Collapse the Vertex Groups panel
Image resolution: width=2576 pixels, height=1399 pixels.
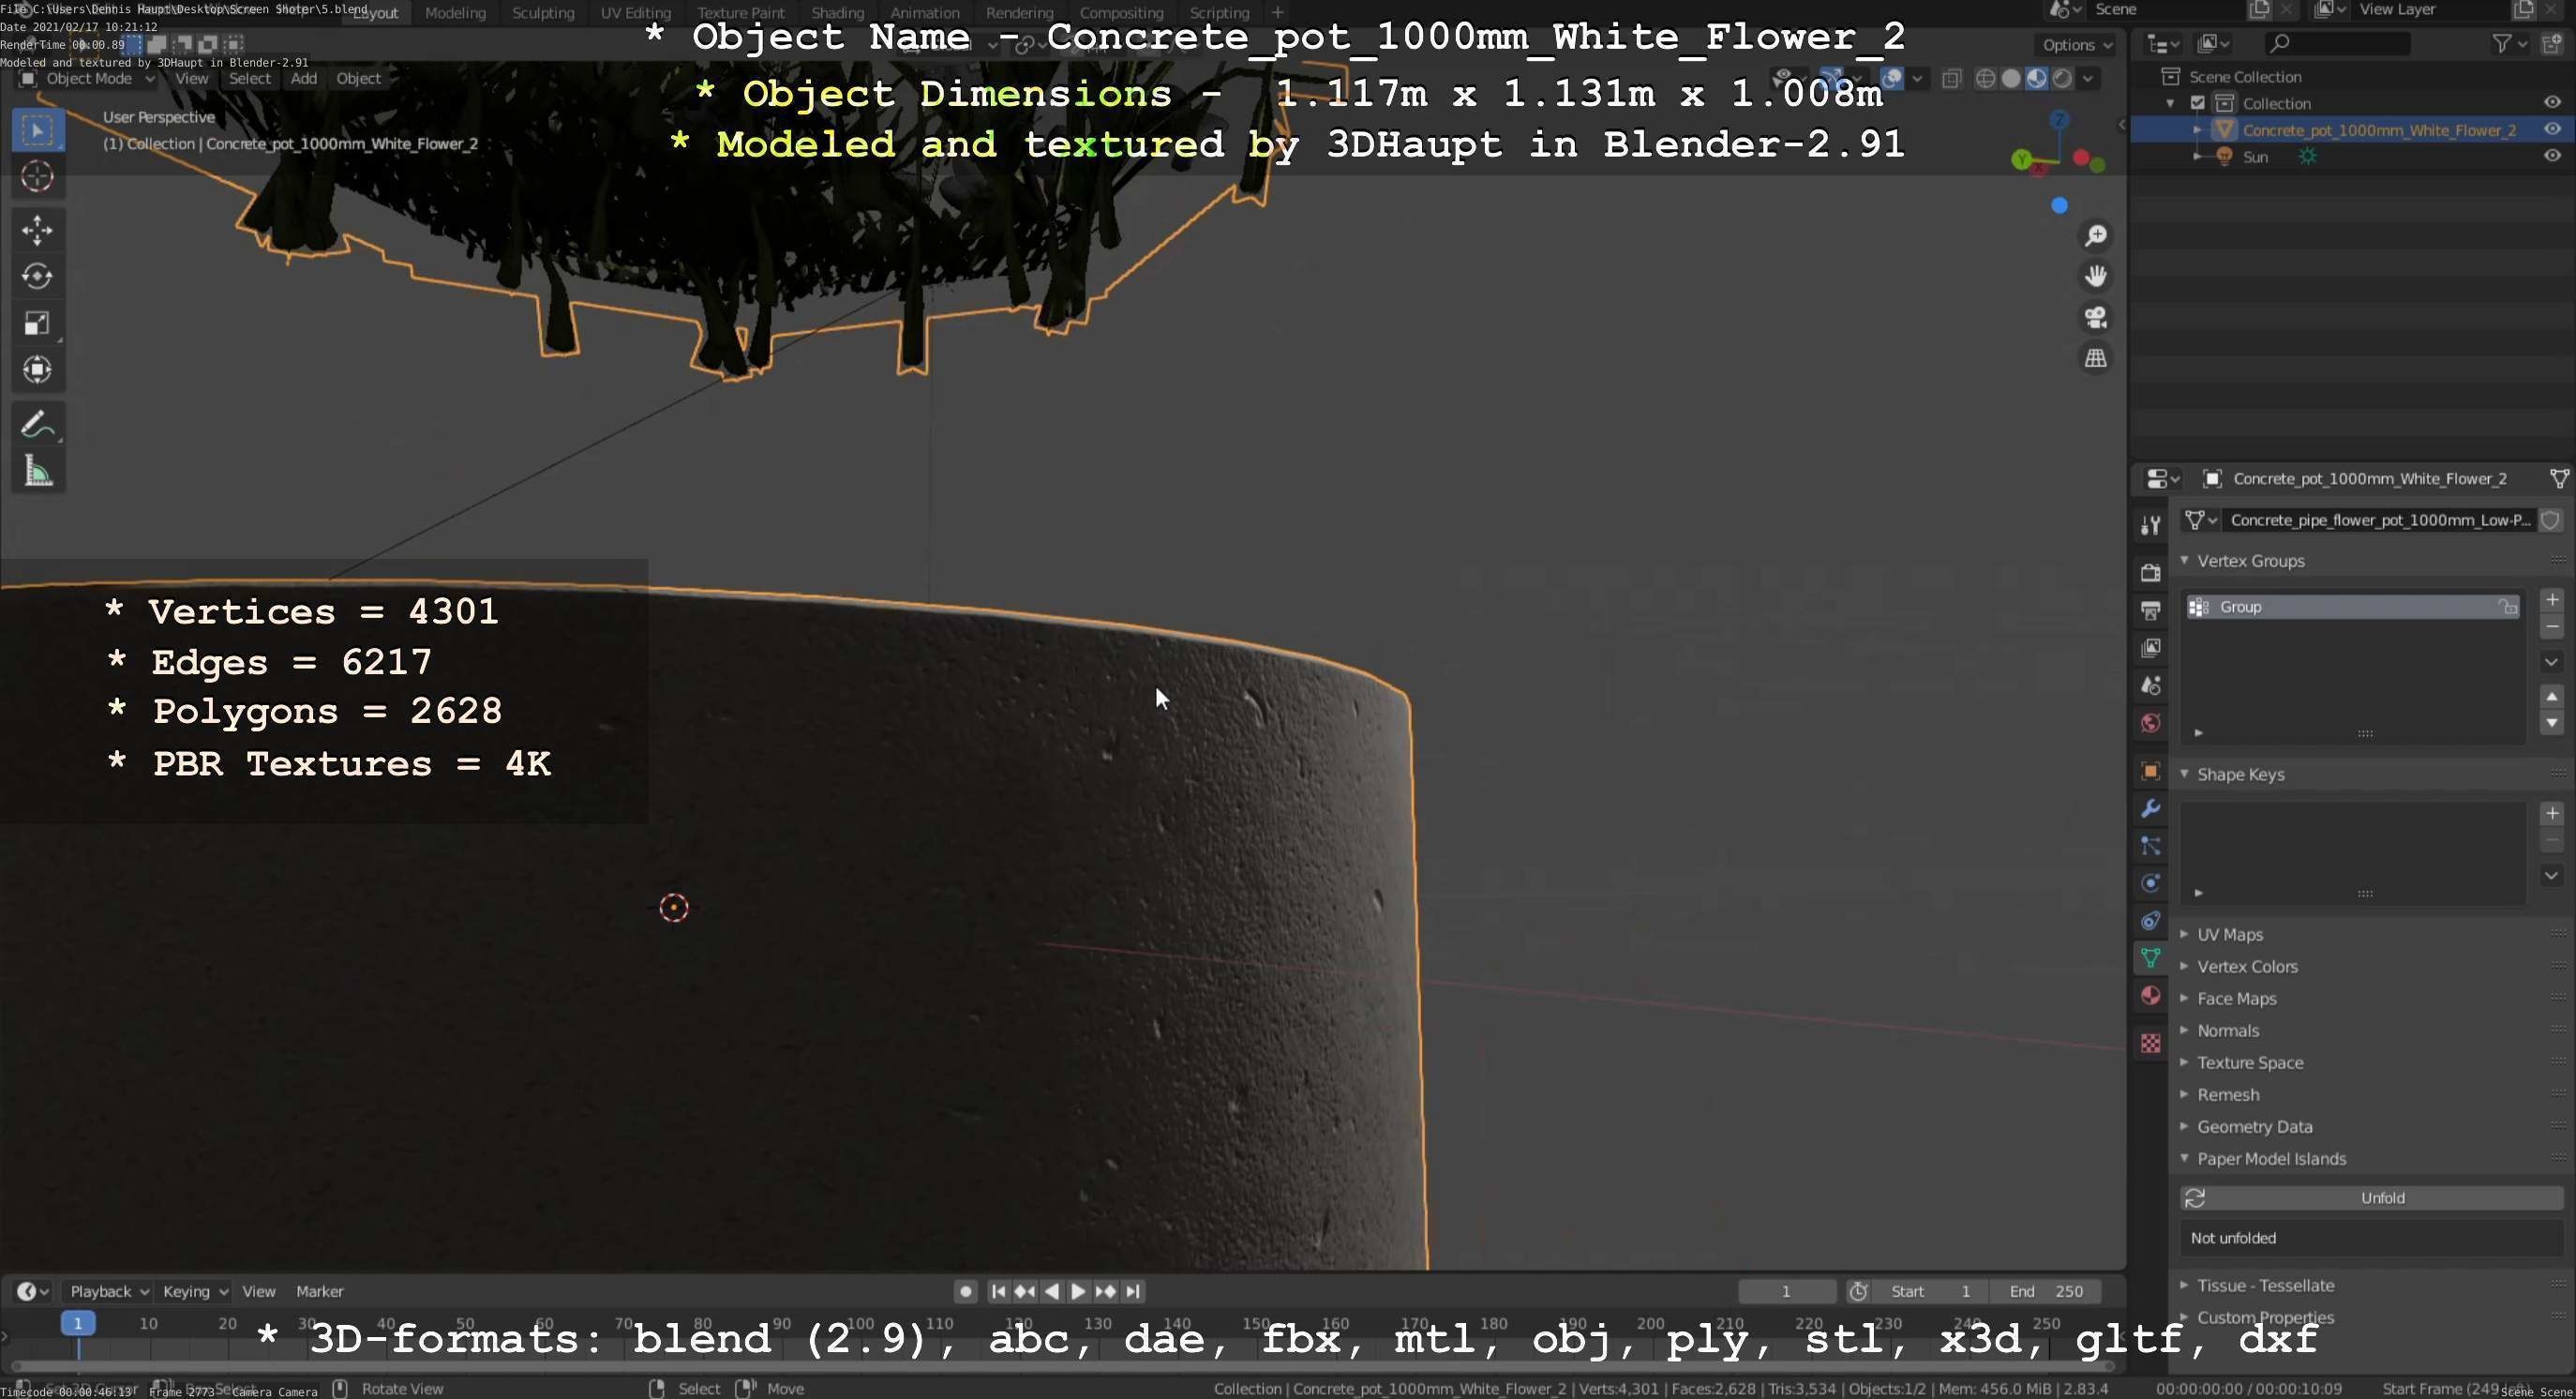2185,561
